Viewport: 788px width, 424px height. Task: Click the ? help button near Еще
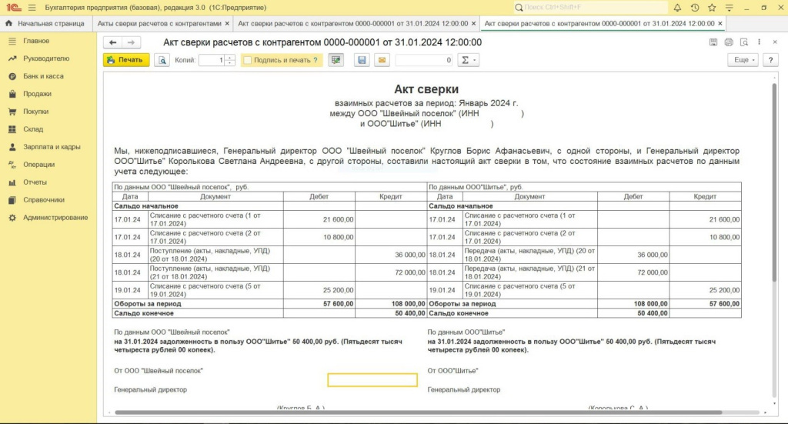click(770, 60)
